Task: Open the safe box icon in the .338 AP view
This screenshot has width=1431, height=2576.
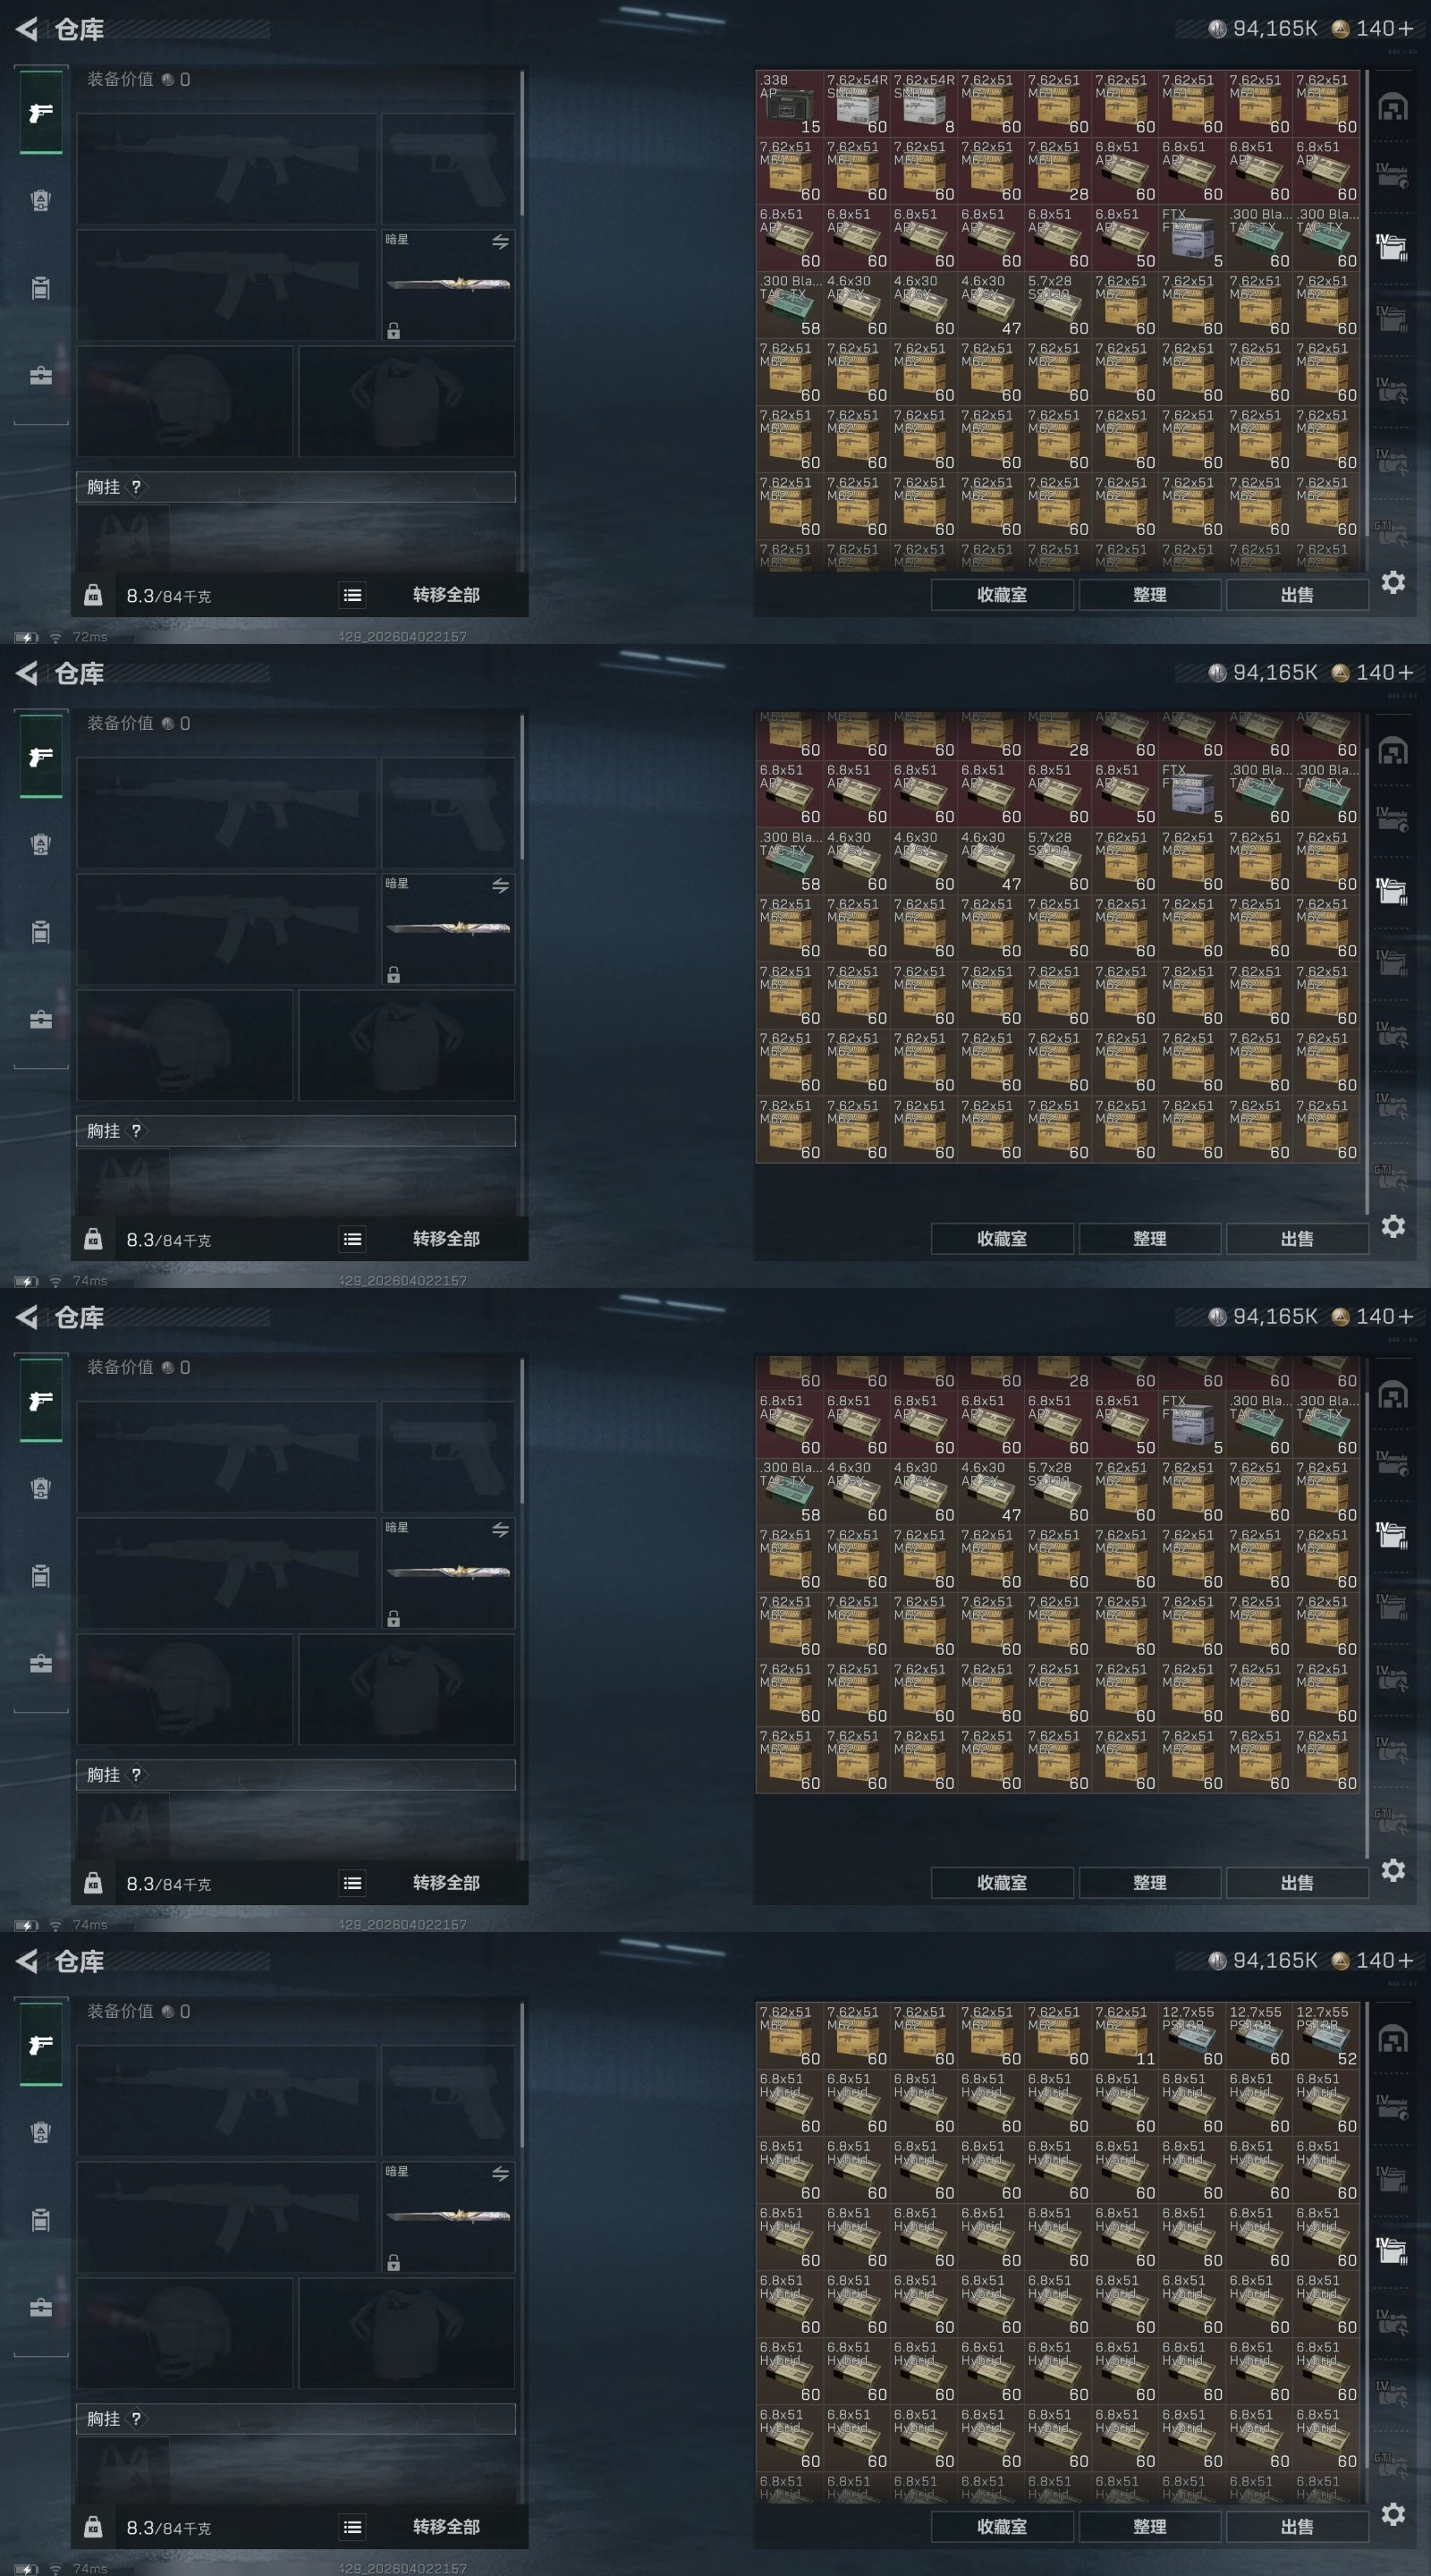Action: click(x=1393, y=105)
